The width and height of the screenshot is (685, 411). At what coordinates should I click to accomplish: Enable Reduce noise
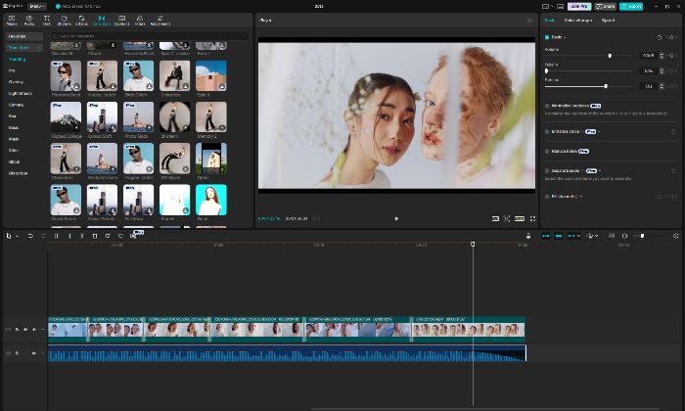pyautogui.click(x=547, y=151)
